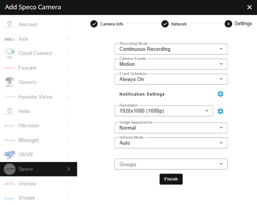Expand the Hikvision chevron arrow

[x=69, y=125]
